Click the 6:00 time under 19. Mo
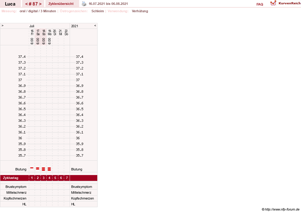The height and width of the screenshot is (213, 301). [49, 41]
